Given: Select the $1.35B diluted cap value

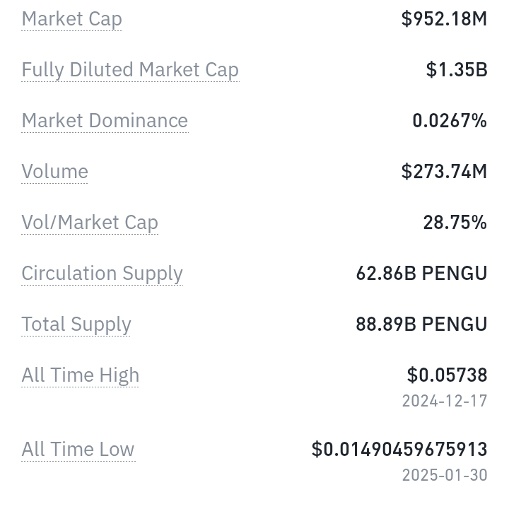Looking at the screenshot, I should (457, 70).
